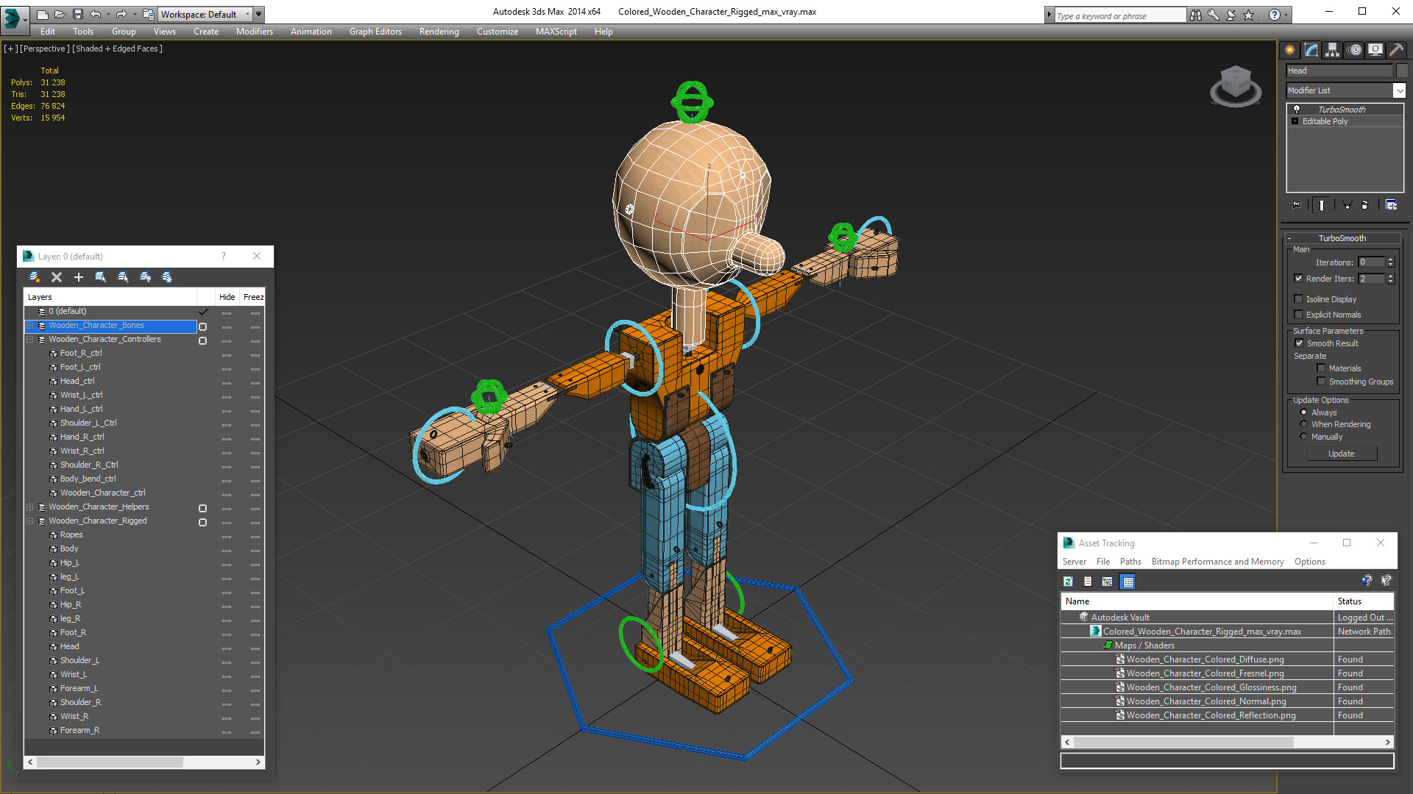The width and height of the screenshot is (1413, 794).
Task: Click the Hide column header in Layer dialog
Action: click(x=227, y=297)
